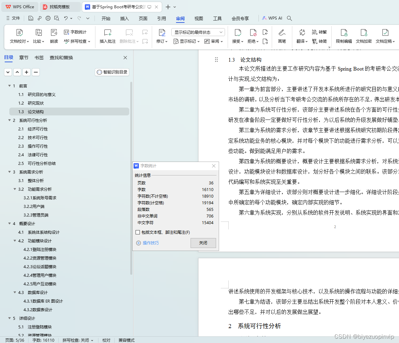Collapse section 3.2 功能需求分析 in outline
The image size is (399, 343).
15,189
